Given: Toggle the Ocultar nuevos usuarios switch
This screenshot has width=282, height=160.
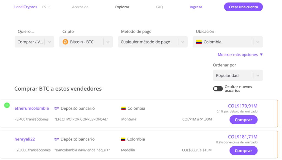Looking at the screenshot, I should tap(218, 89).
